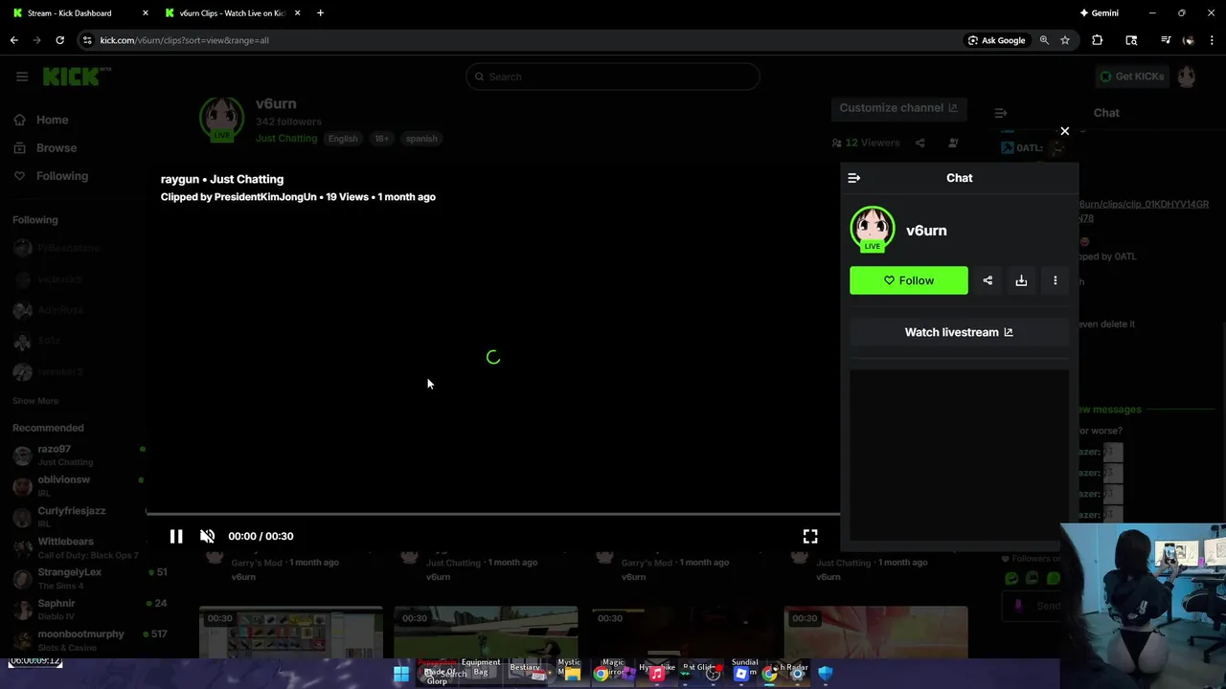Switch to v6urn Clips browser tab
The height and width of the screenshot is (689, 1226).
click(232, 13)
